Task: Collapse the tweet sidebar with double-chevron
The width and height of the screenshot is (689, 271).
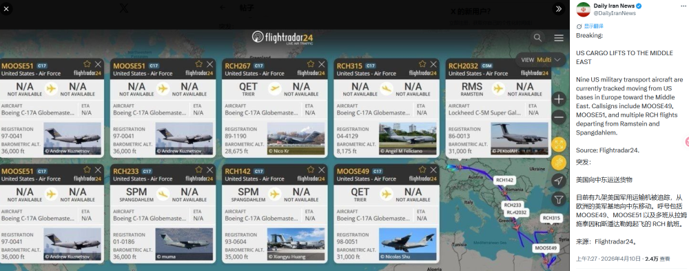Action: pos(559,9)
